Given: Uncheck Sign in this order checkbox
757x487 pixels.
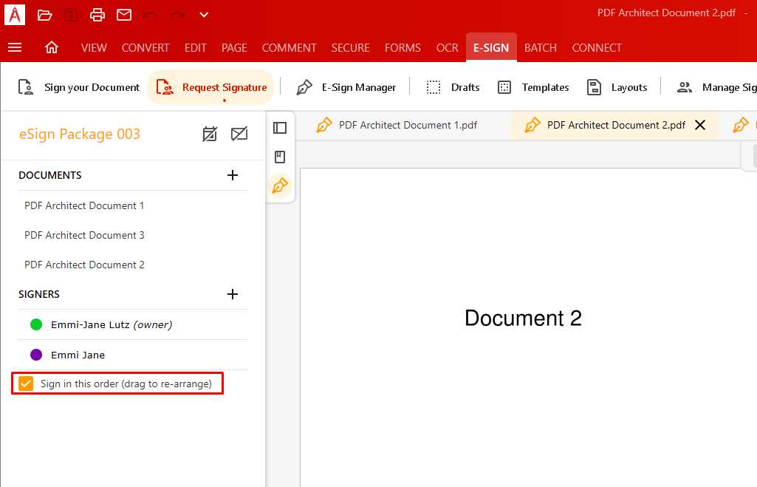Looking at the screenshot, I should pos(26,384).
